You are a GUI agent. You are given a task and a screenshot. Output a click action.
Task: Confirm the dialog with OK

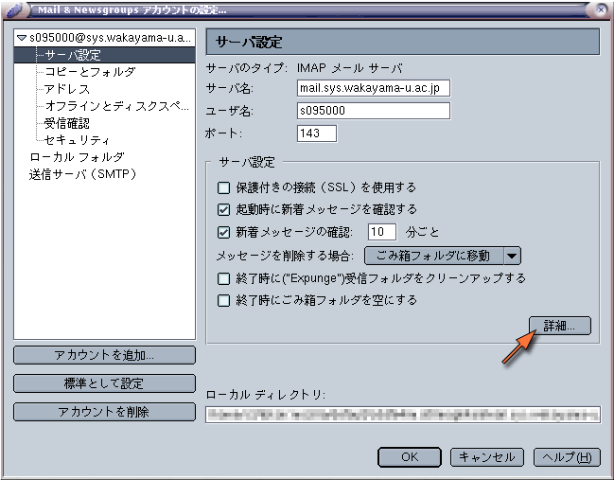tap(410, 457)
